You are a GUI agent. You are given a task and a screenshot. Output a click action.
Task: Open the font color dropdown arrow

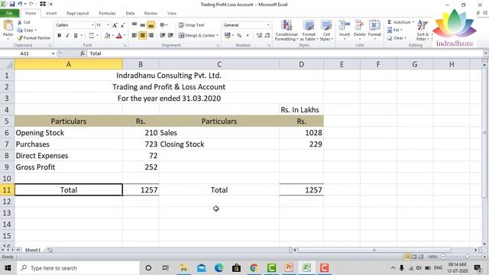click(124, 36)
